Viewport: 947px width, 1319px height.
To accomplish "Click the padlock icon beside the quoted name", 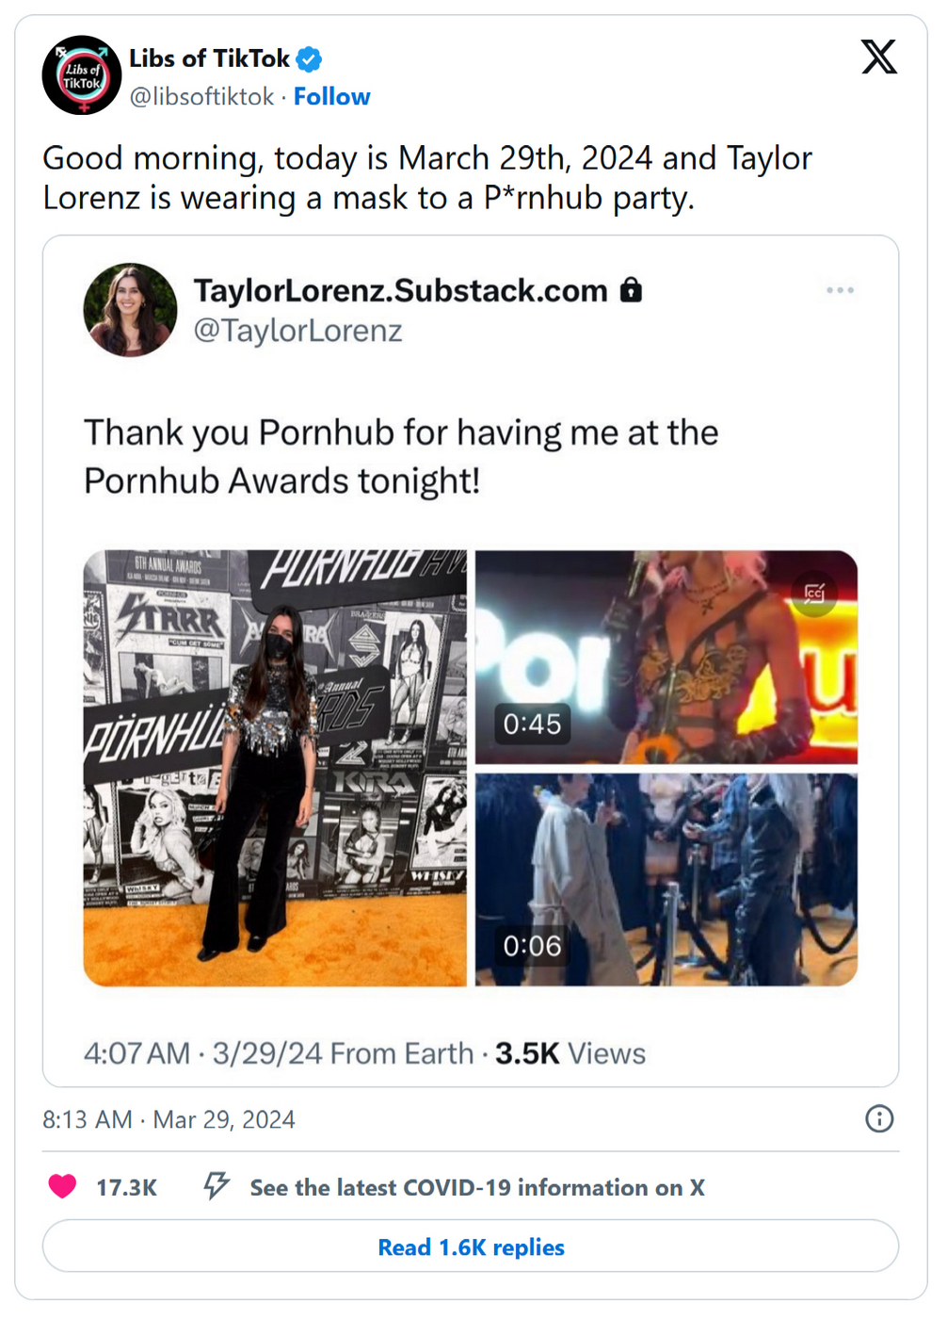I will pyautogui.click(x=631, y=290).
